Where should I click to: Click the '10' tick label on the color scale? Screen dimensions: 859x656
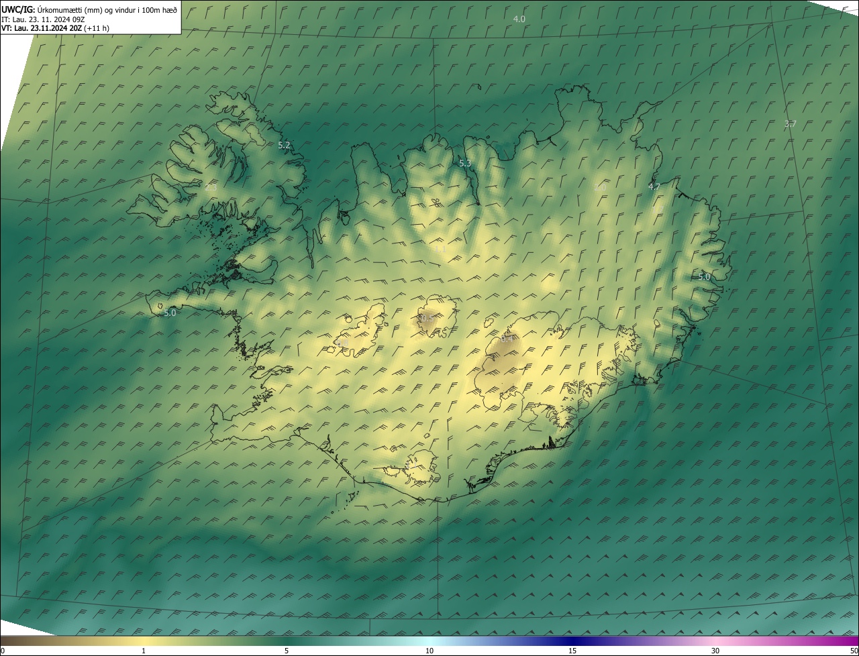429,651
